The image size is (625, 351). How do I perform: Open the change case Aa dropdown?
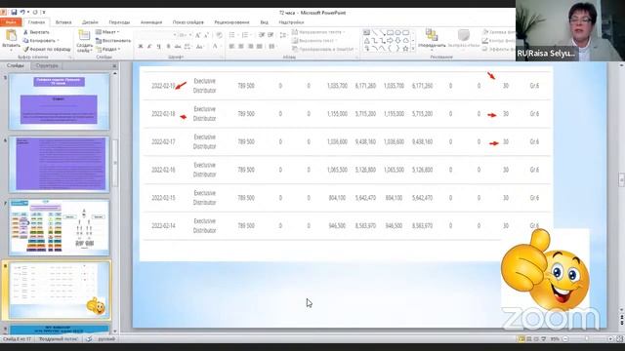[199, 47]
